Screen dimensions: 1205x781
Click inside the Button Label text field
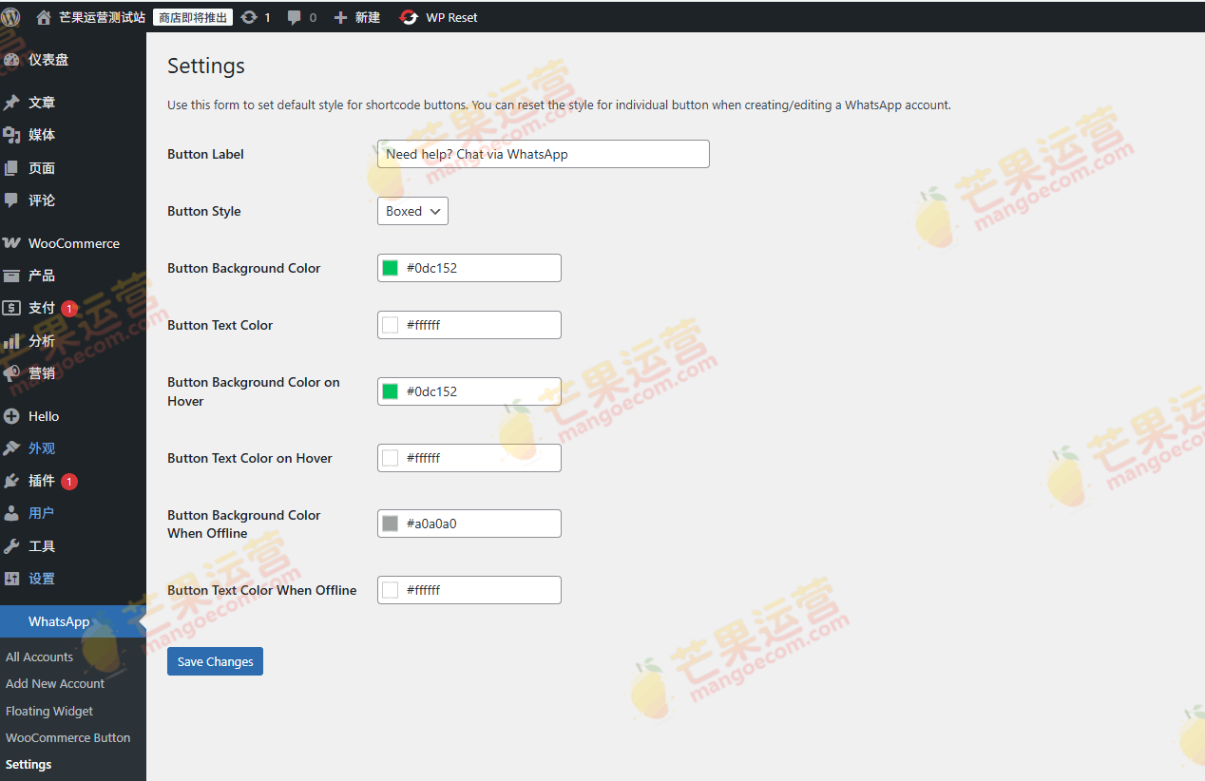543,153
